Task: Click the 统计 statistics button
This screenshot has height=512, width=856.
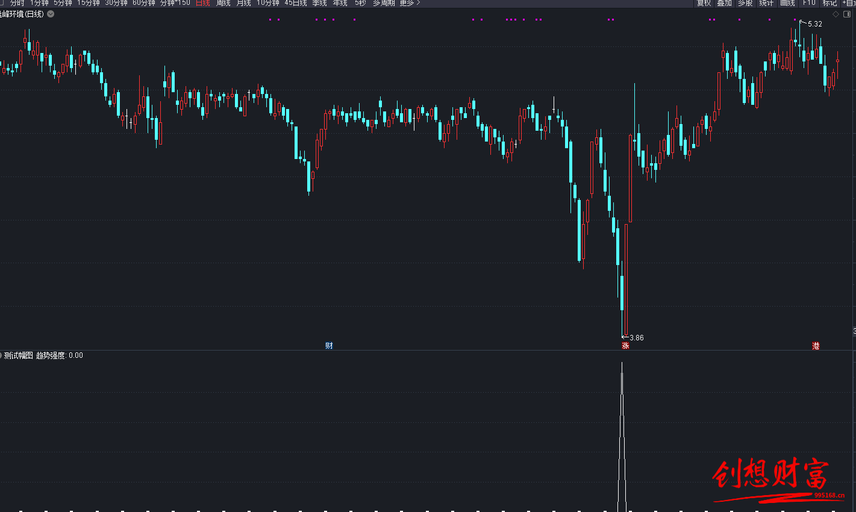Action: point(766,3)
